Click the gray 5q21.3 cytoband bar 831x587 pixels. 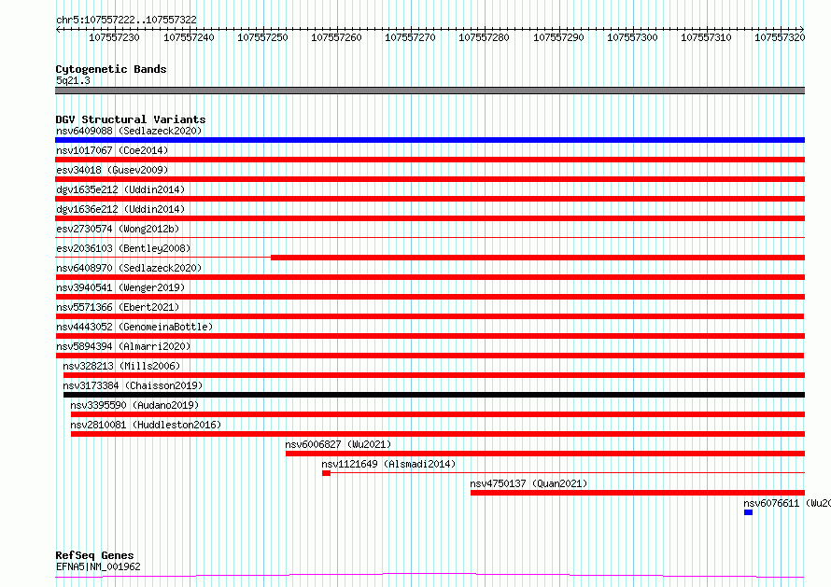[430, 91]
